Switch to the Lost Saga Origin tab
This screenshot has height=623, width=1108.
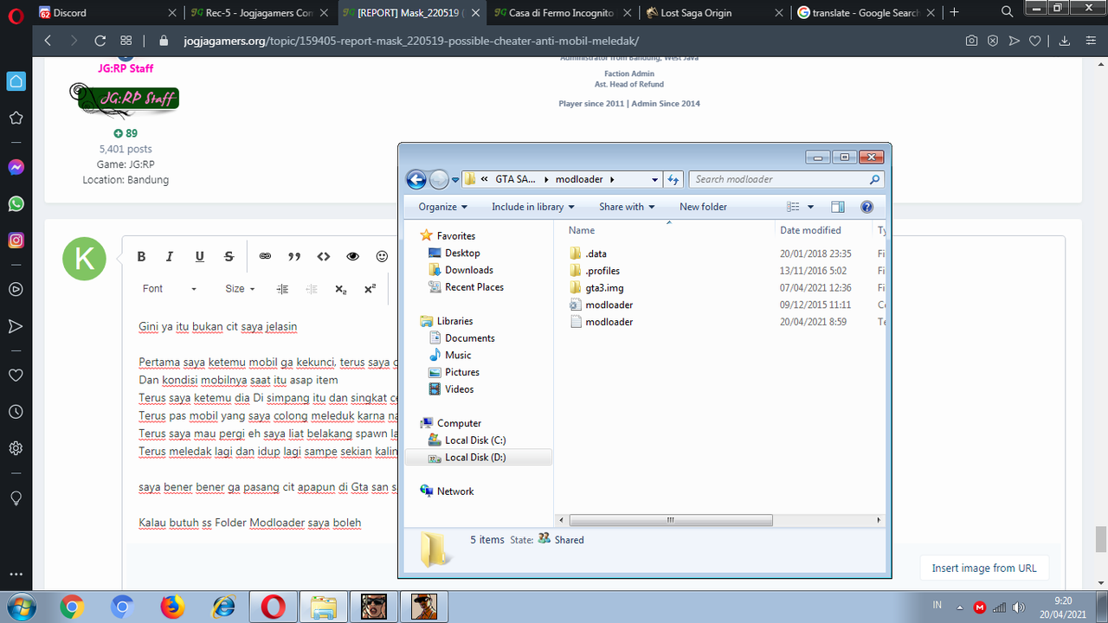click(x=714, y=13)
